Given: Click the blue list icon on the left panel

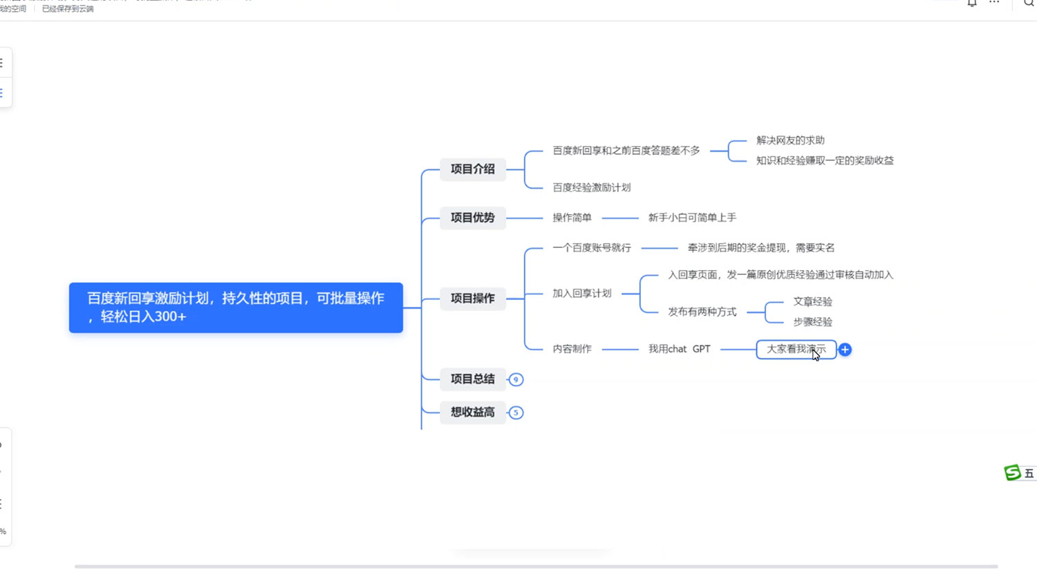Looking at the screenshot, I should [3, 92].
